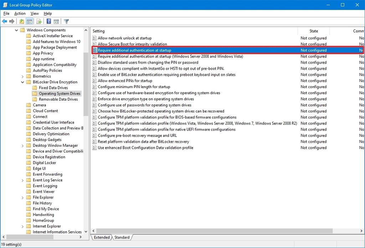Click the Back navigation arrow icon
This screenshot has height=248, width=365.
[x=4, y=21]
